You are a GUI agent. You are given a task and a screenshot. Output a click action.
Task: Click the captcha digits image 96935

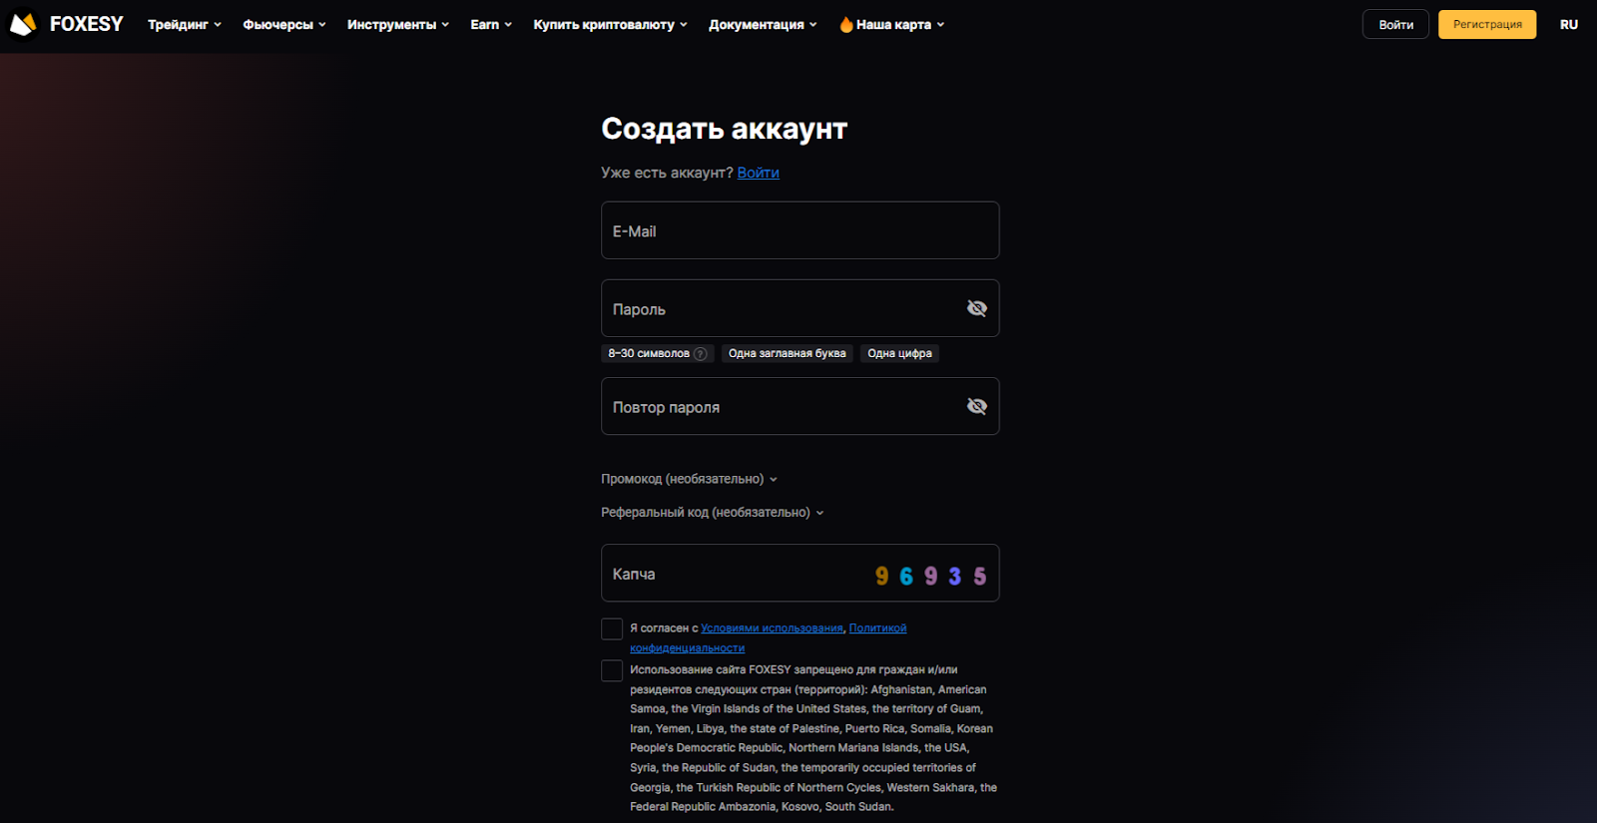(x=930, y=576)
